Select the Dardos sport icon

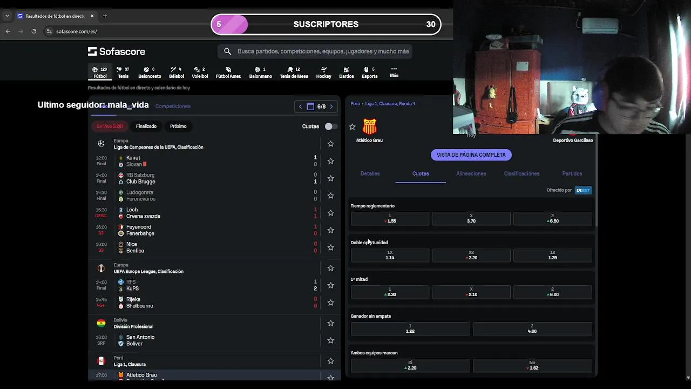point(346,72)
